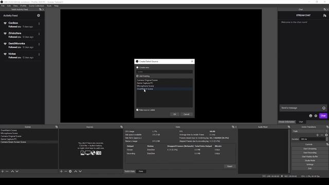Image resolution: width=329 pixels, height=185 pixels.
Task: Click heart icon beside Nickae
Action: click(x=5, y=54)
